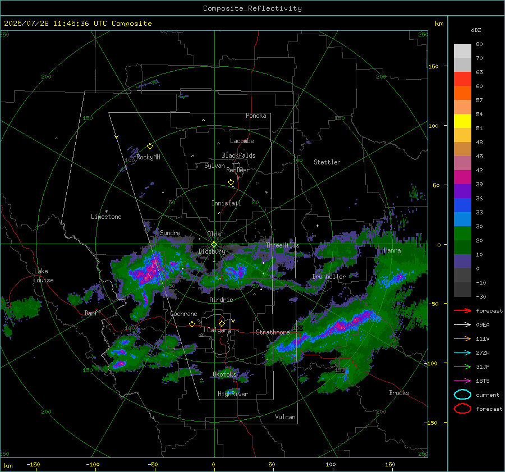
Task: Select the Lacombe label
Action: click(x=242, y=141)
